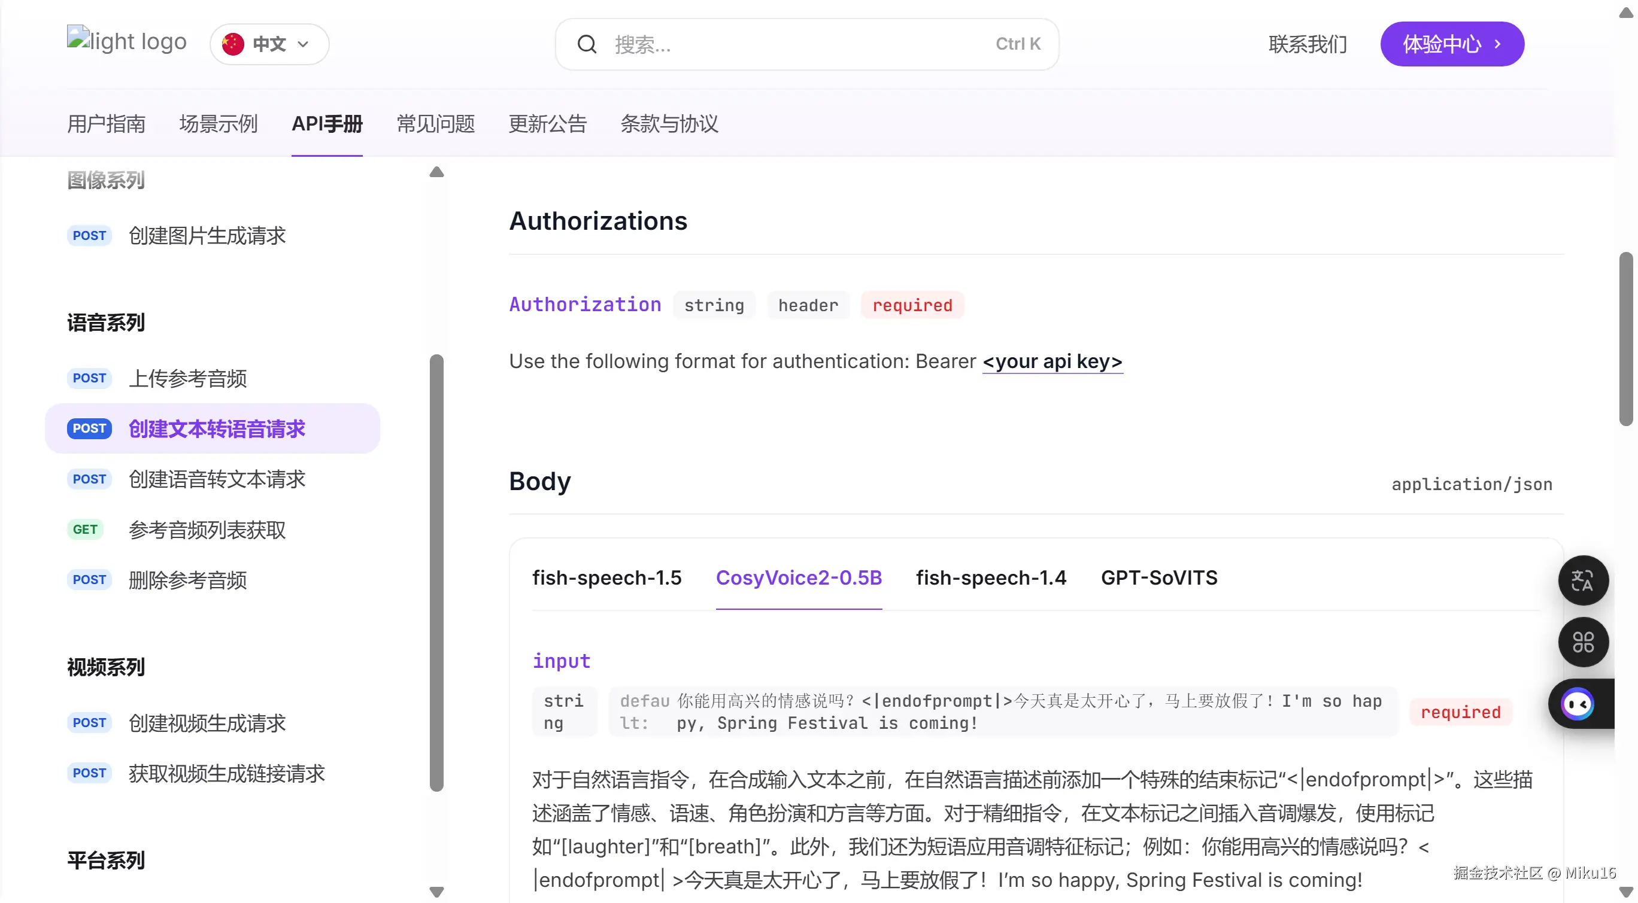The width and height of the screenshot is (1638, 903).
Task: Click the sidebar vertical scrollbar thumb
Action: [x=436, y=572]
